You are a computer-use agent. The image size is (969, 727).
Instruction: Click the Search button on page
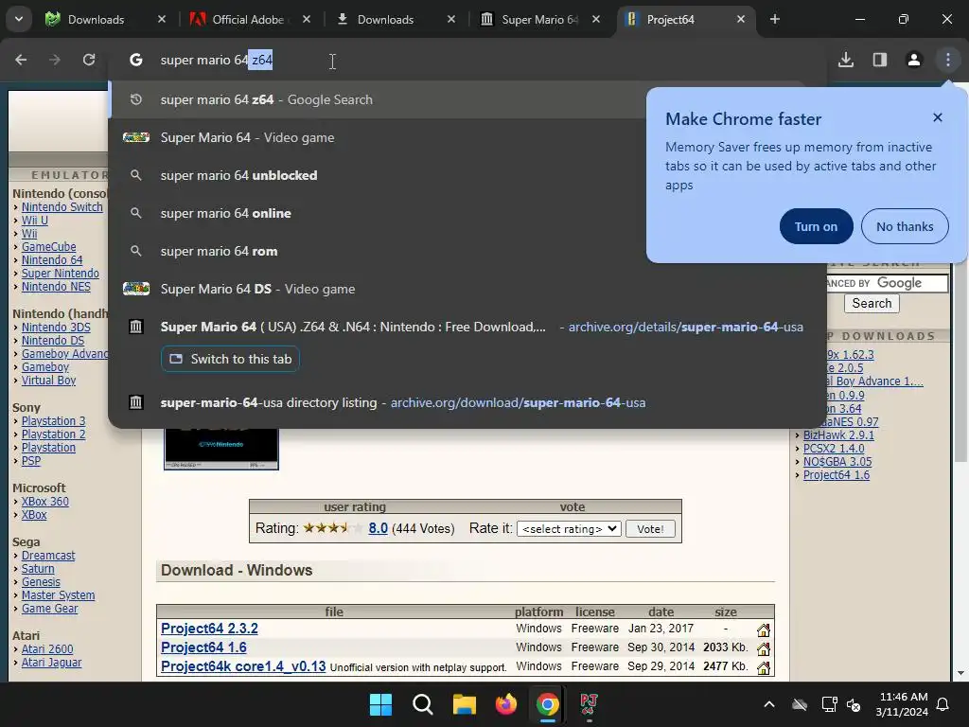click(872, 304)
